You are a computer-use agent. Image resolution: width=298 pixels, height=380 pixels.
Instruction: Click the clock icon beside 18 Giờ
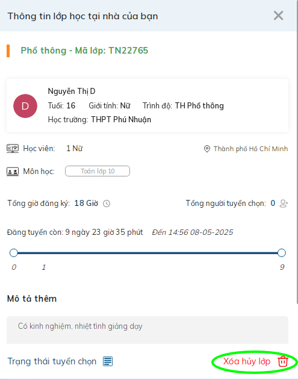(107, 204)
